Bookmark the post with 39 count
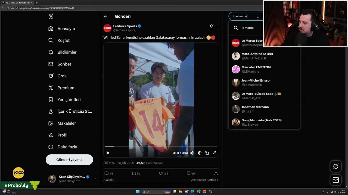 (x=188, y=173)
